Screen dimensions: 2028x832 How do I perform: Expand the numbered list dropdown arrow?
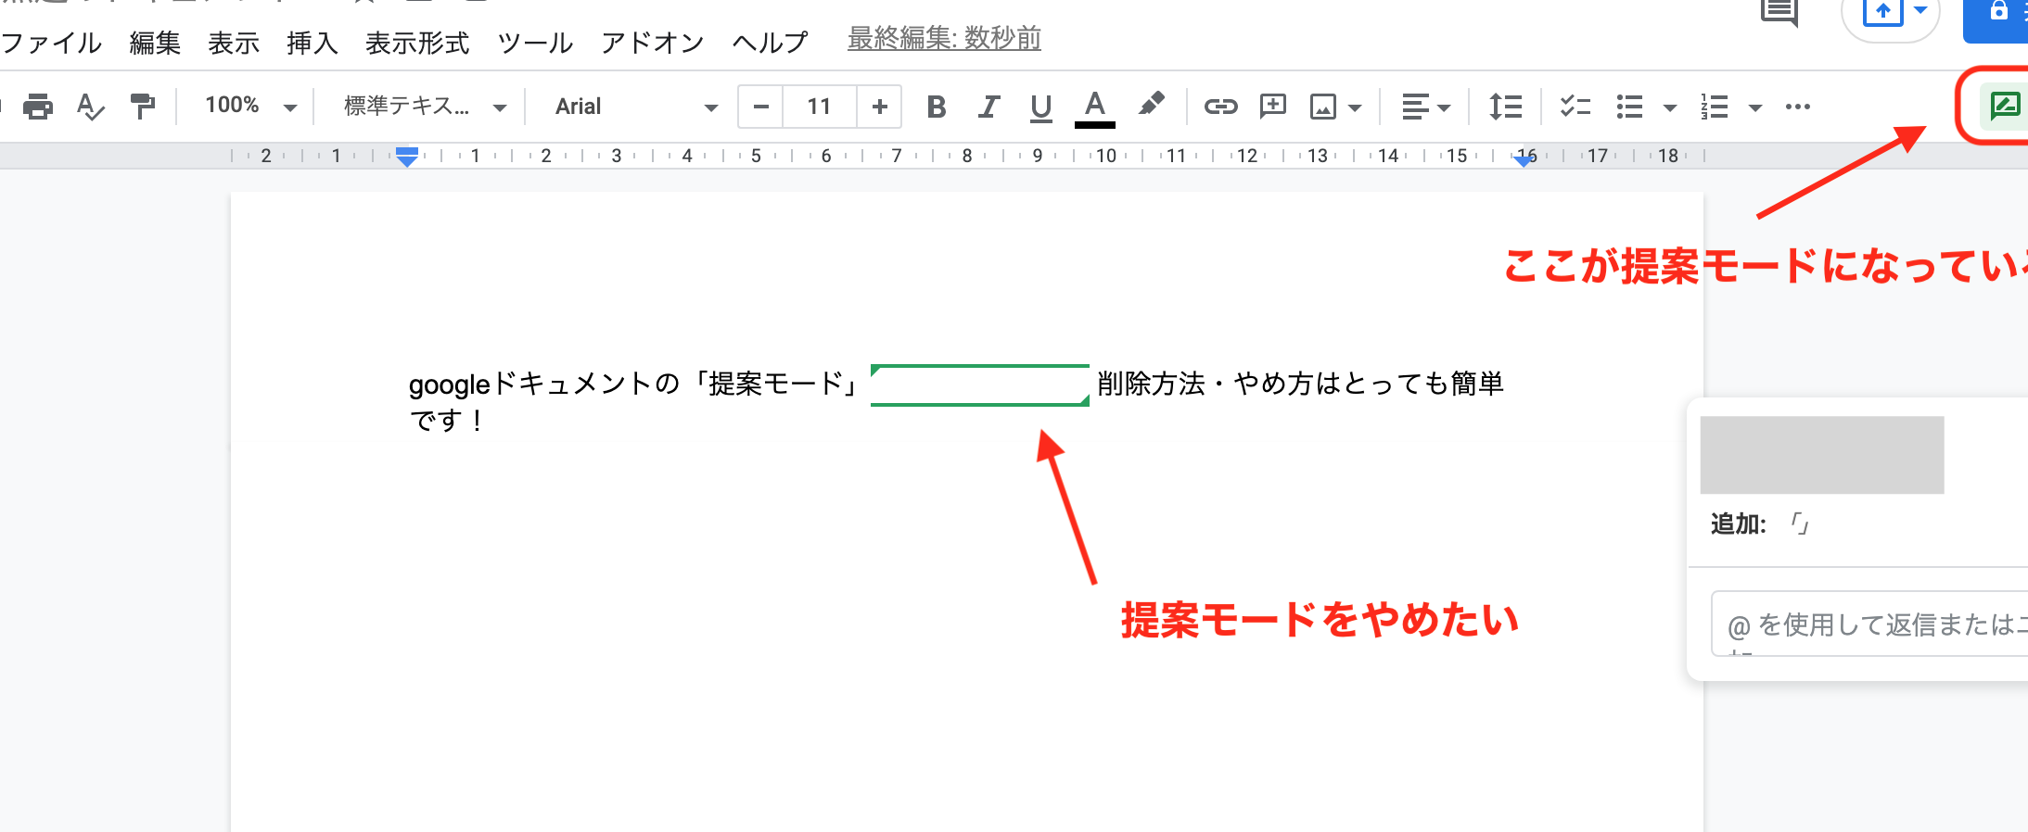pyautogui.click(x=1755, y=108)
